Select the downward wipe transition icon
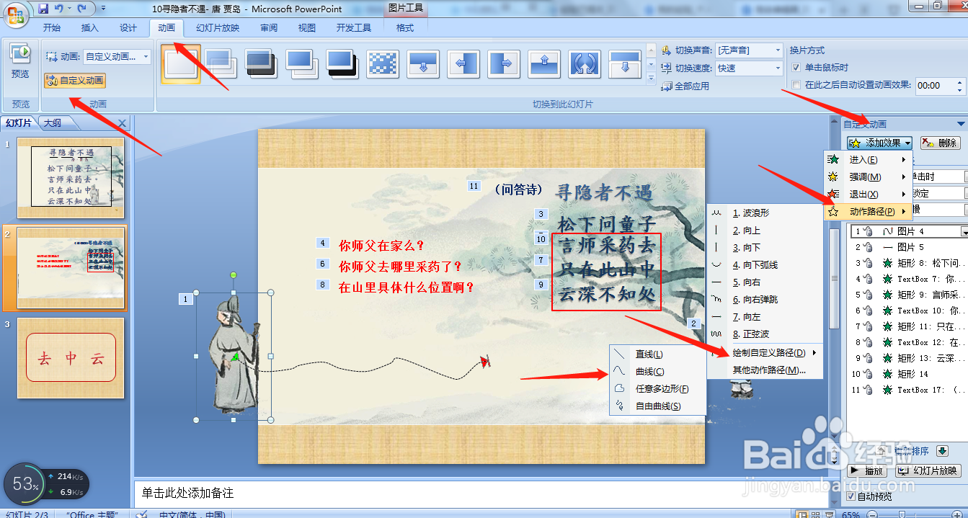Viewport: 968px width, 518px height. click(x=423, y=64)
